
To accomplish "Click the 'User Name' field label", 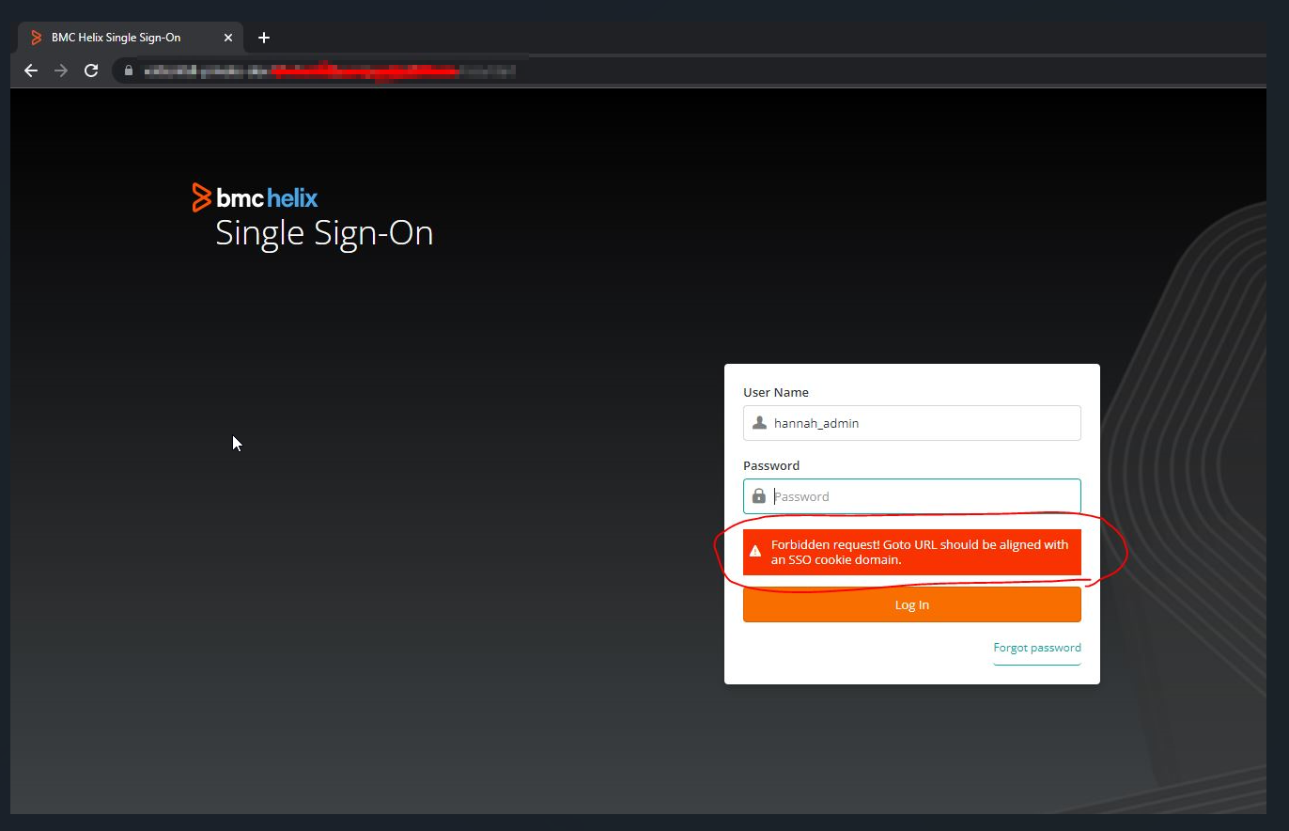I will (x=776, y=392).
